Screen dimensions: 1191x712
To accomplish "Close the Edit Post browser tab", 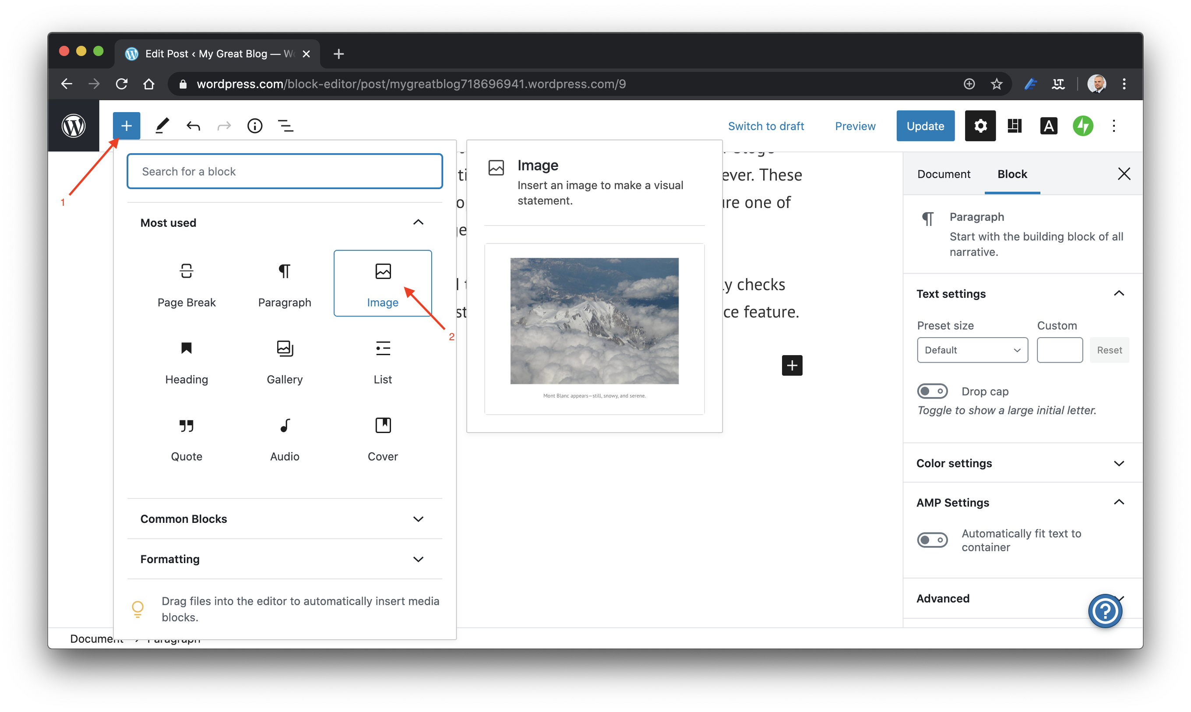I will point(306,54).
